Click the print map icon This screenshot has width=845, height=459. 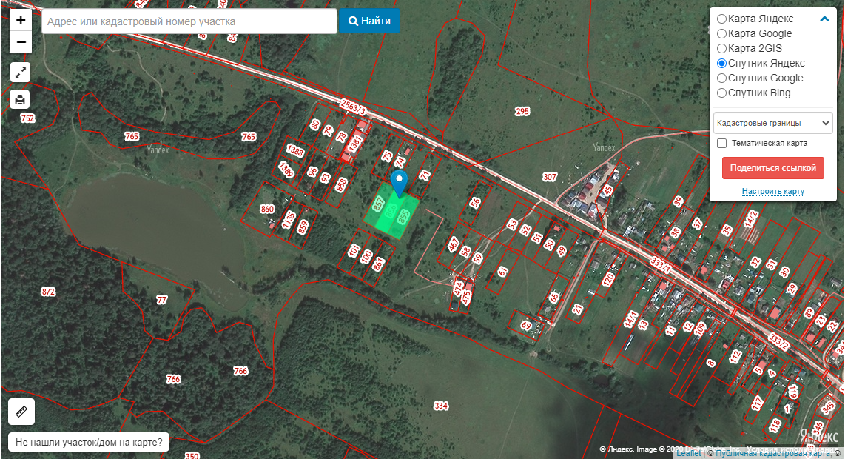[x=21, y=99]
